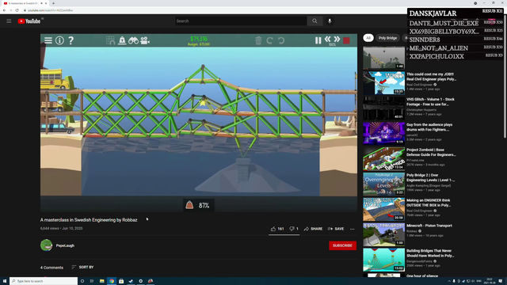
Task: Speed up simulation with forward arrows
Action: point(337,39)
